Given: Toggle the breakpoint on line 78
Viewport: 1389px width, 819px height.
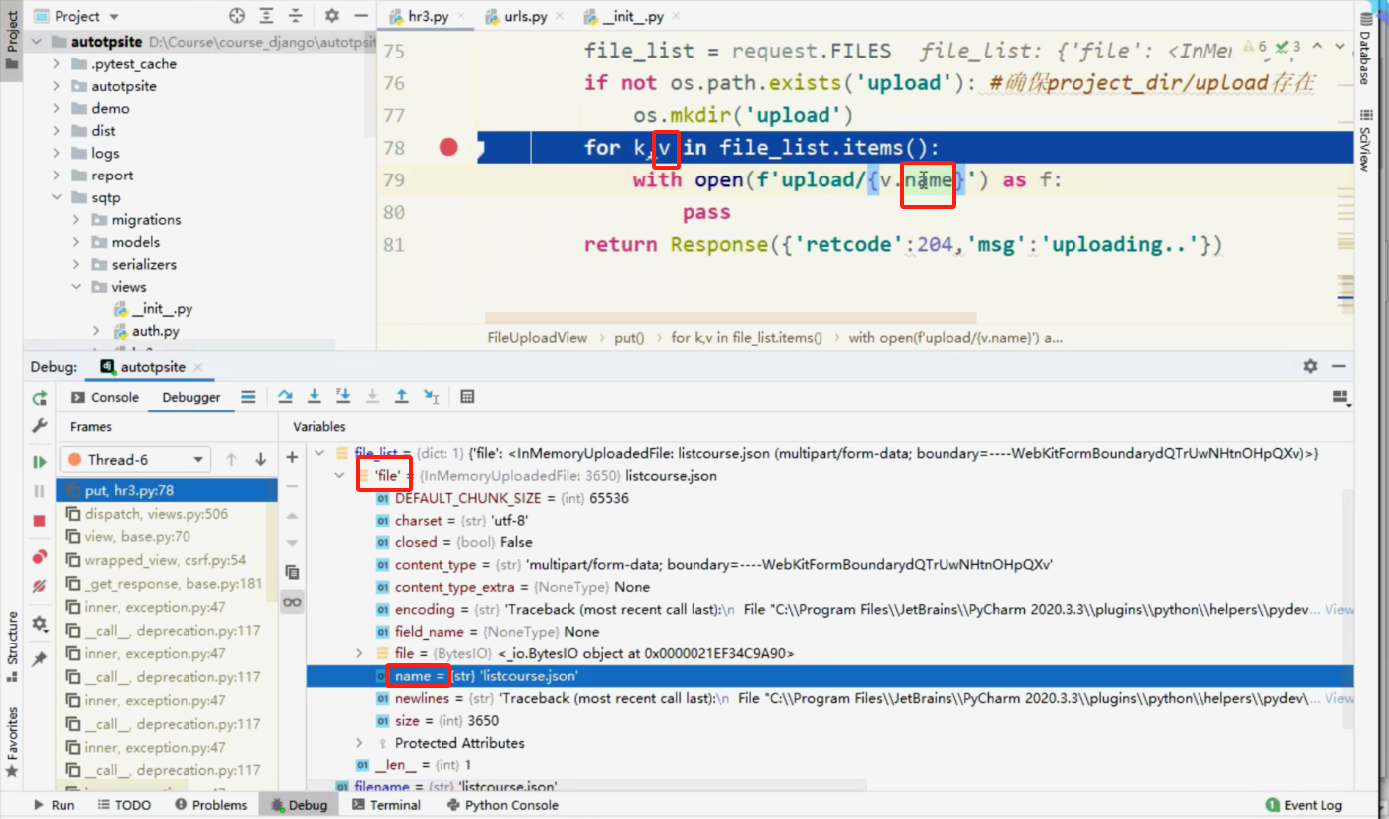Looking at the screenshot, I should click(448, 147).
